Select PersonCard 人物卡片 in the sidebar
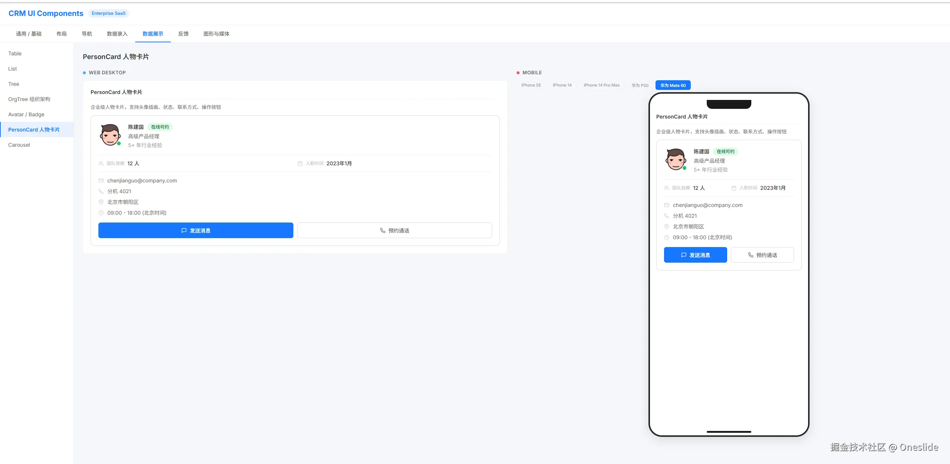Screen dimensions: 950x464 [x=37, y=130]
